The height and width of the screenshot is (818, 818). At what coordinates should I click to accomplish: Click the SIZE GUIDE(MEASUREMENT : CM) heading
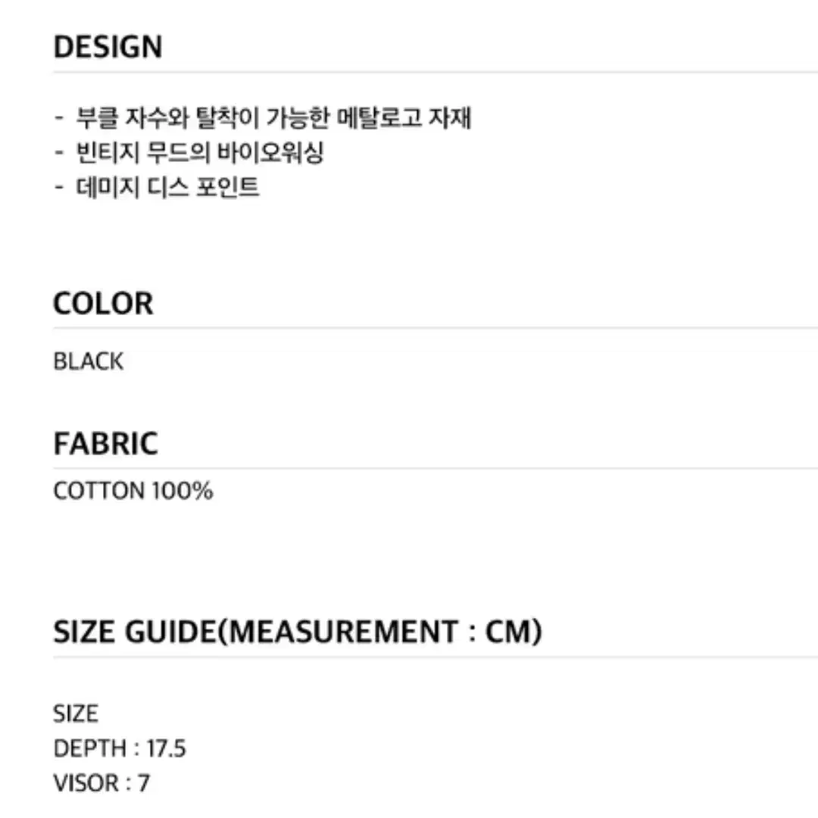pos(298,632)
